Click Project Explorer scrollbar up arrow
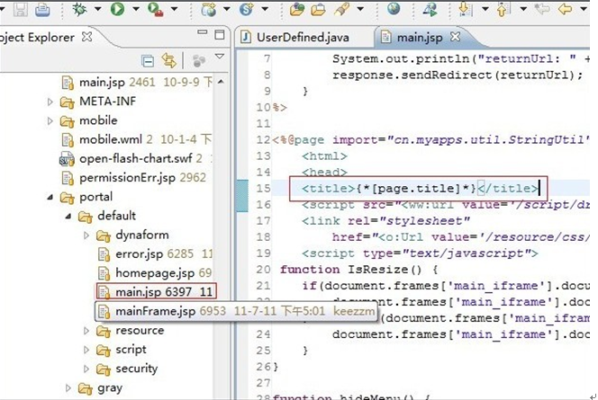The height and width of the screenshot is (400, 598). pyautogui.click(x=221, y=82)
